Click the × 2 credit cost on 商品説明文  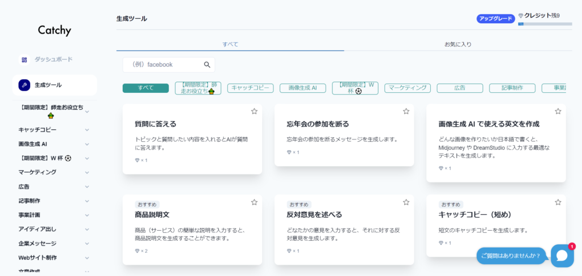click(x=141, y=251)
